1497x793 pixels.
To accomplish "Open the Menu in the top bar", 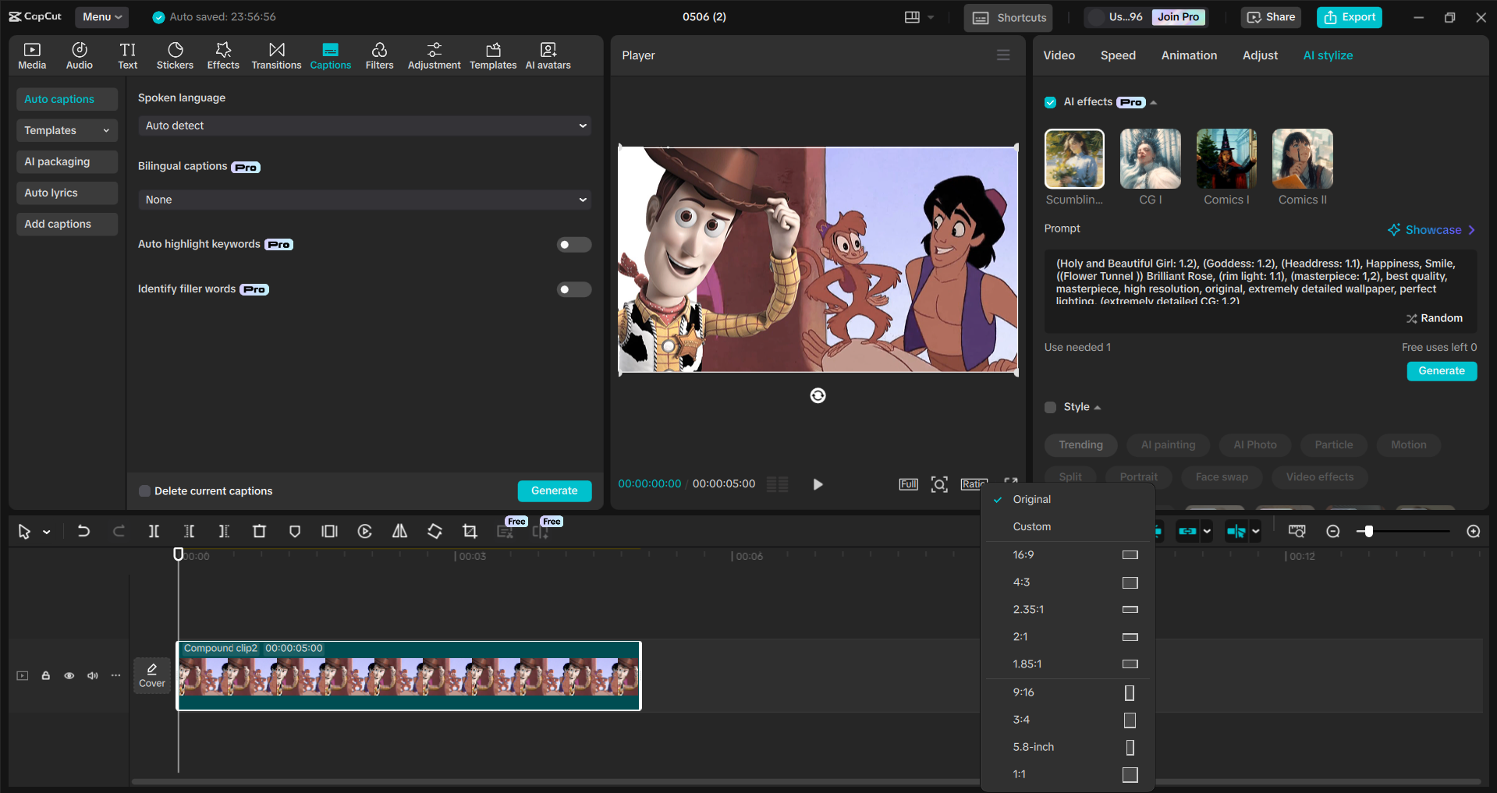I will [101, 16].
